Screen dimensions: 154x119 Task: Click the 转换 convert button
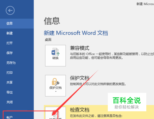coord(55,55)
